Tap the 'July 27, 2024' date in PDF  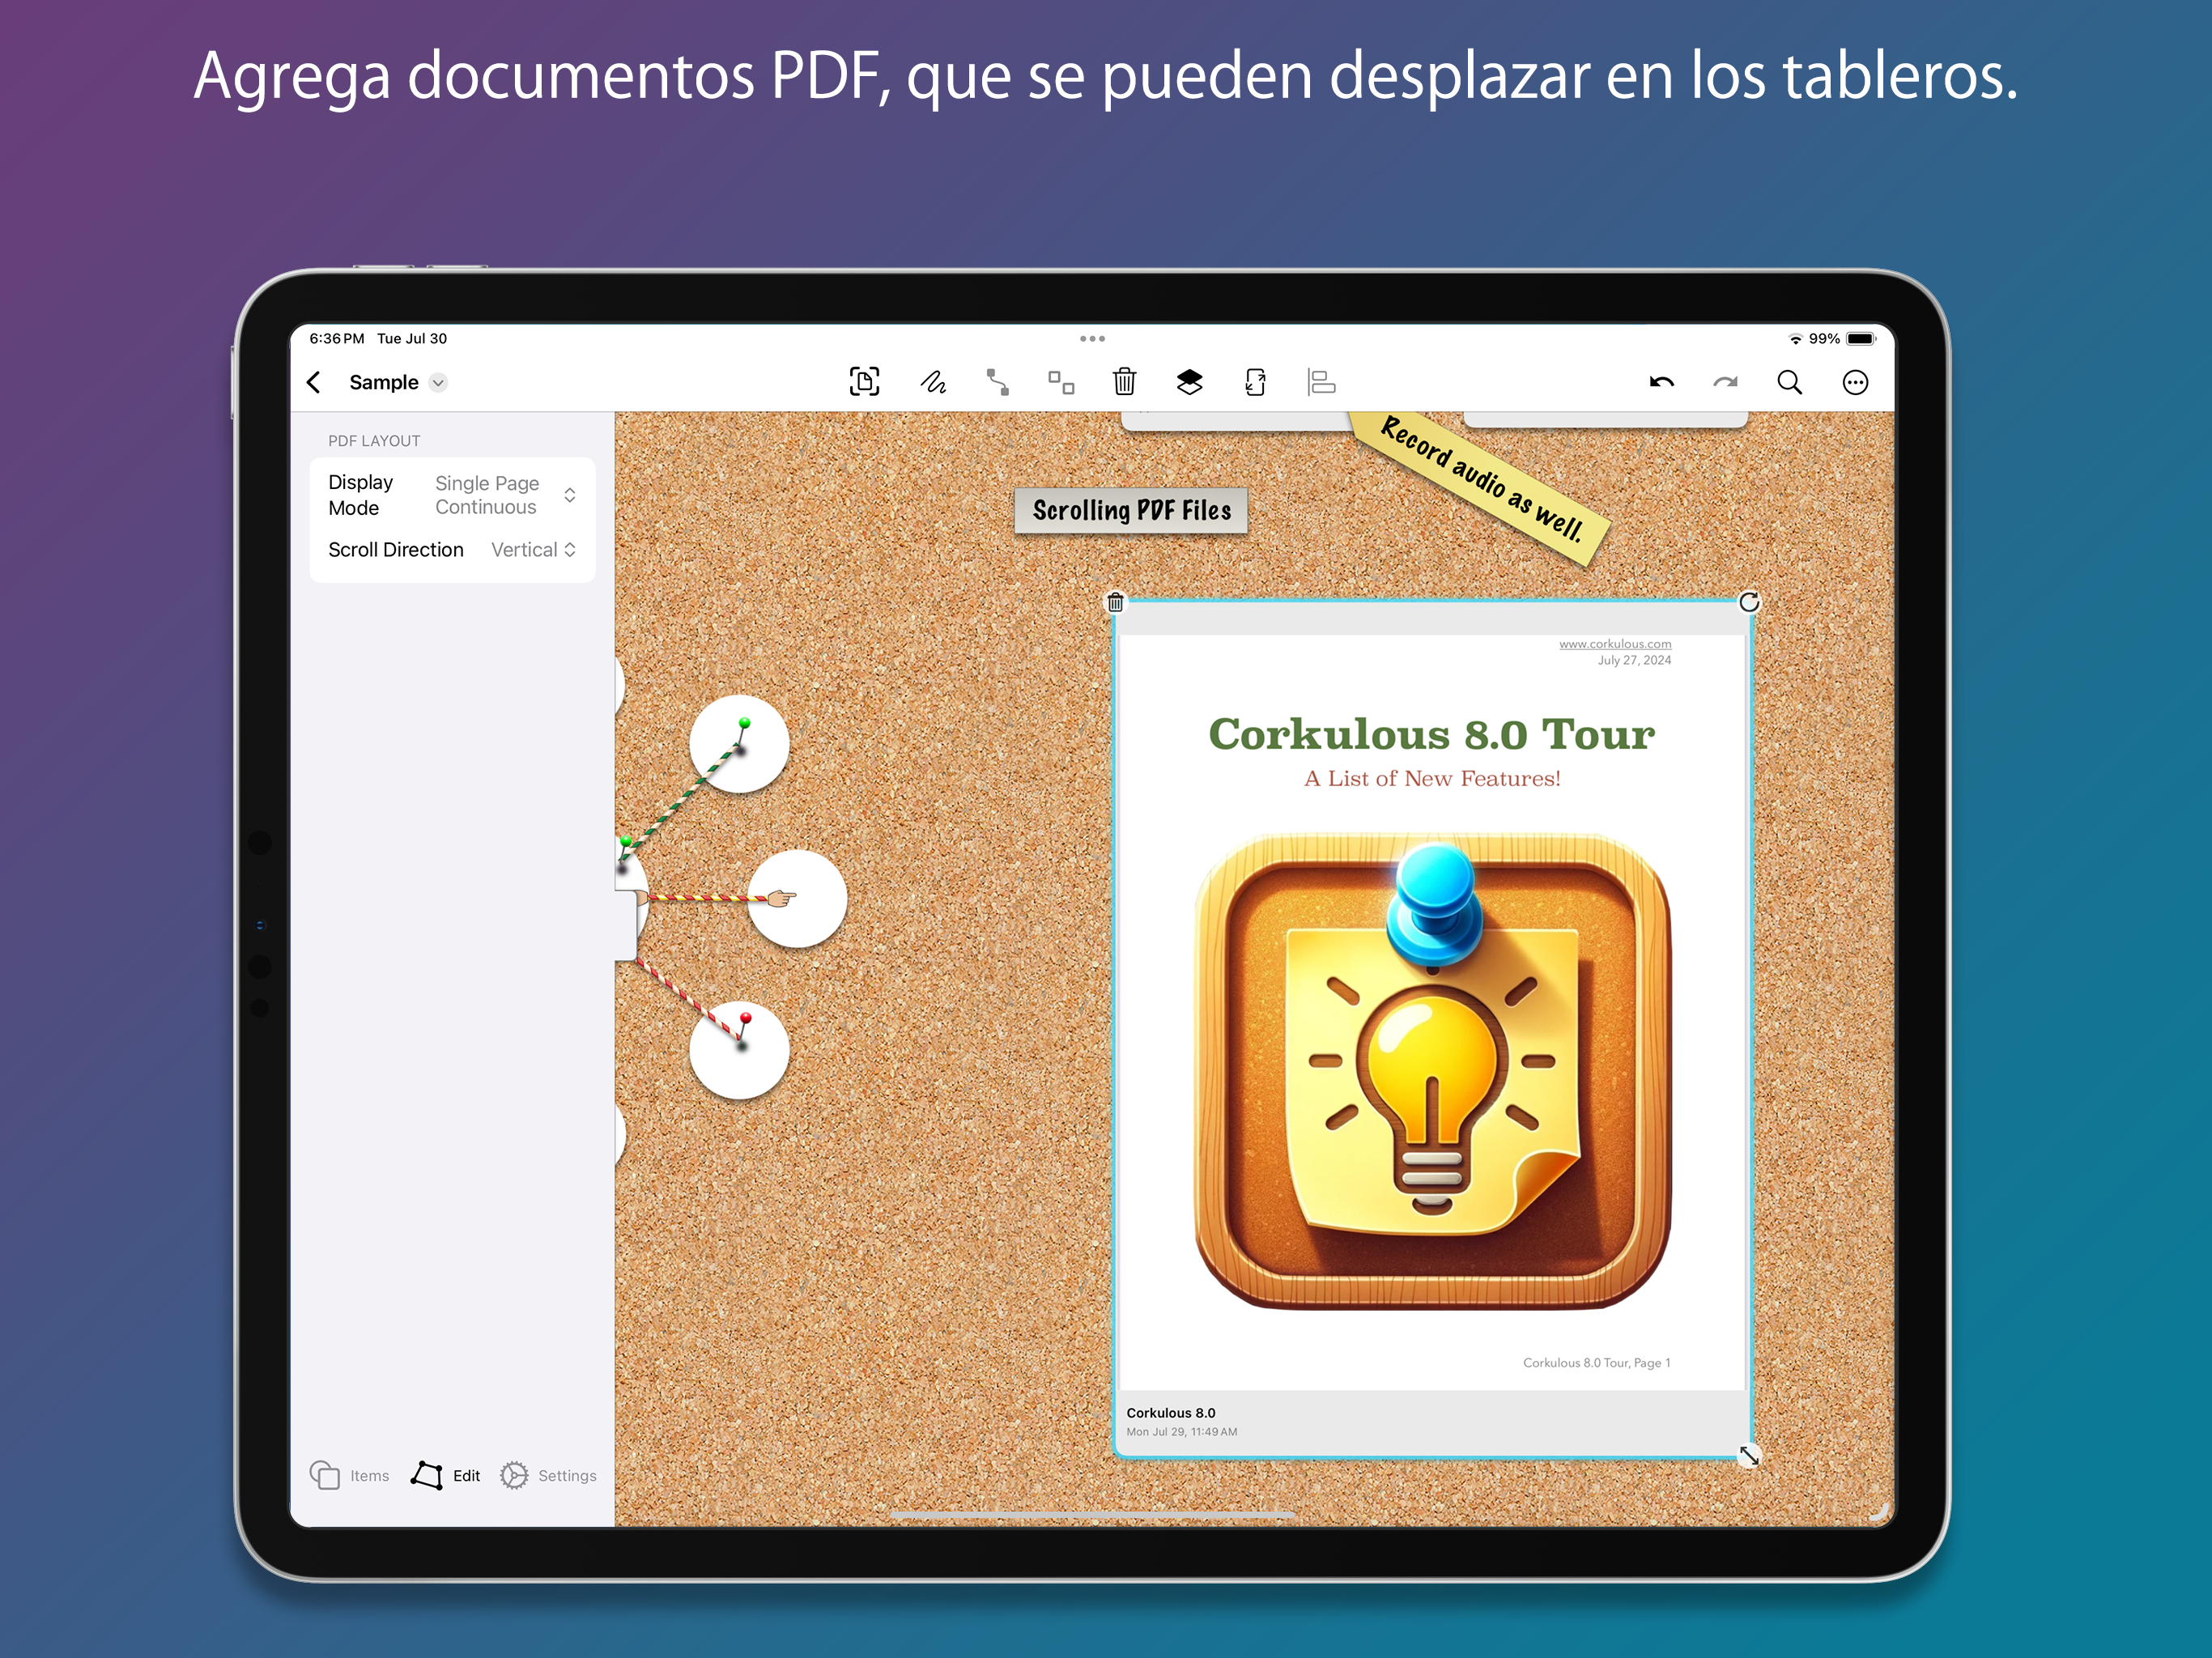(x=1634, y=660)
